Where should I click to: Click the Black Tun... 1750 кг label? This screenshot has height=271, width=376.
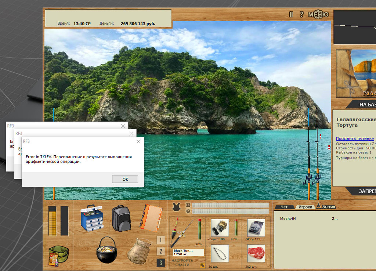pos(188,252)
